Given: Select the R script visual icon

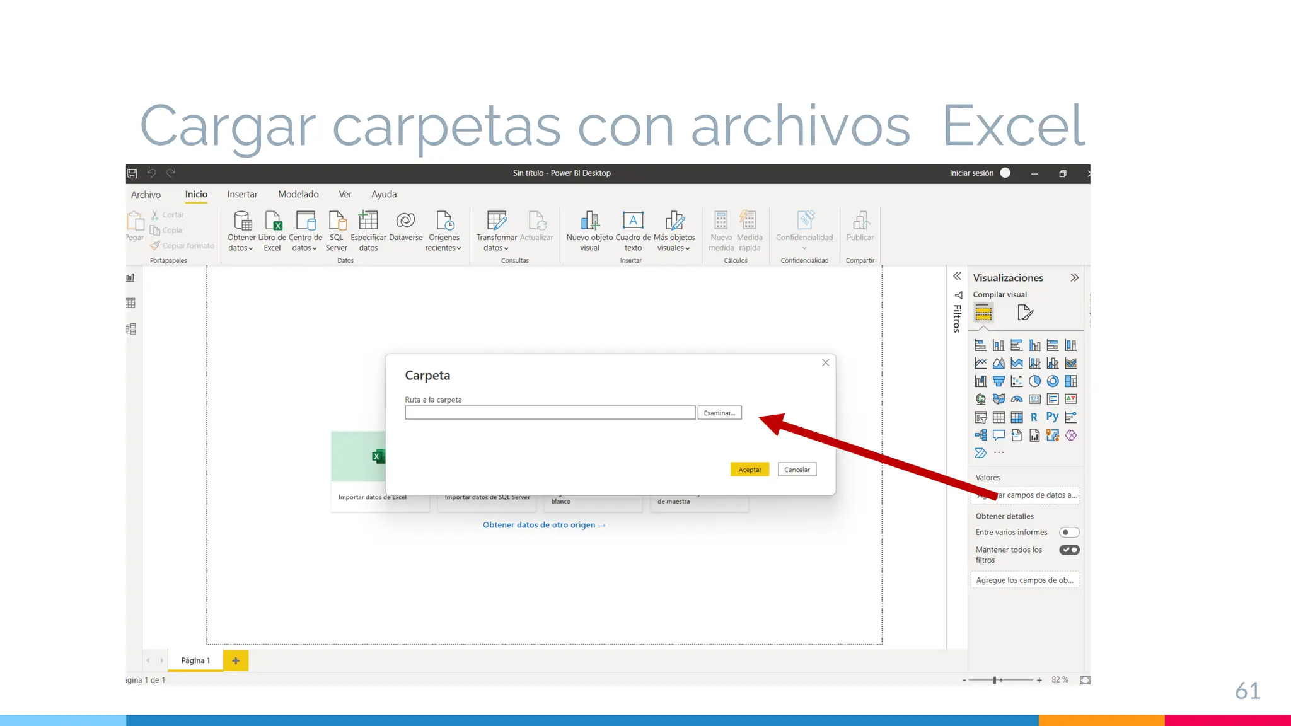Looking at the screenshot, I should (x=1034, y=417).
